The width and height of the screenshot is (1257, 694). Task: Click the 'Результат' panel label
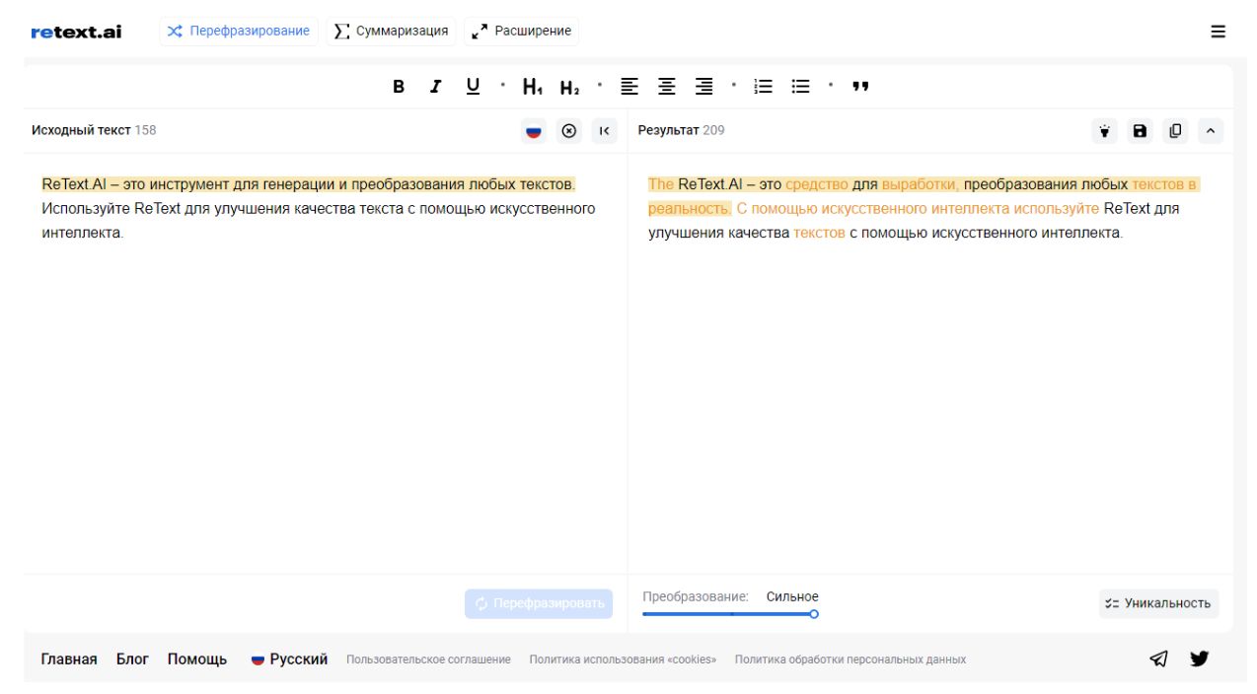click(669, 130)
